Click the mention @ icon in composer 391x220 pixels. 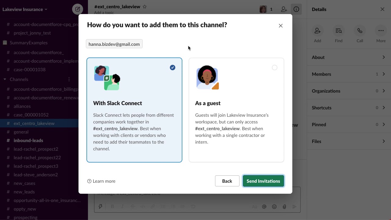(x=264, y=207)
